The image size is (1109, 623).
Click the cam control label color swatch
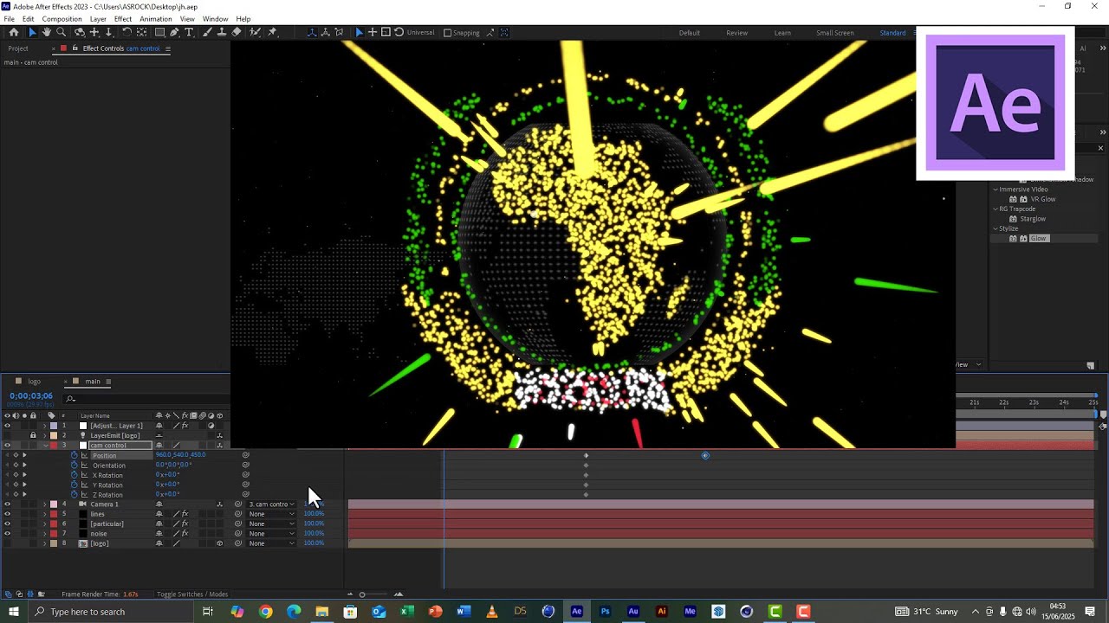point(54,445)
